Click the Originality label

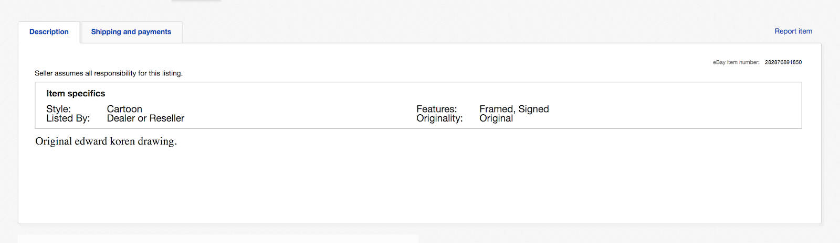point(439,118)
